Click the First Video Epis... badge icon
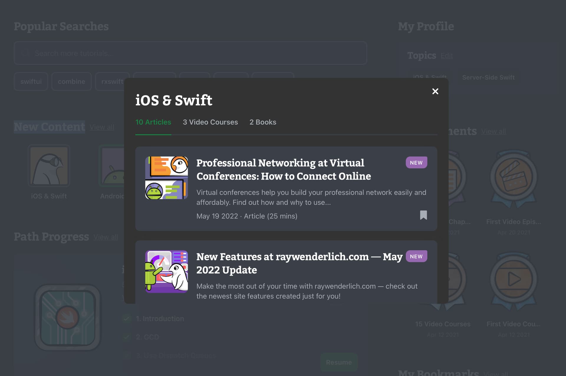This screenshot has width=566, height=376. [x=514, y=179]
